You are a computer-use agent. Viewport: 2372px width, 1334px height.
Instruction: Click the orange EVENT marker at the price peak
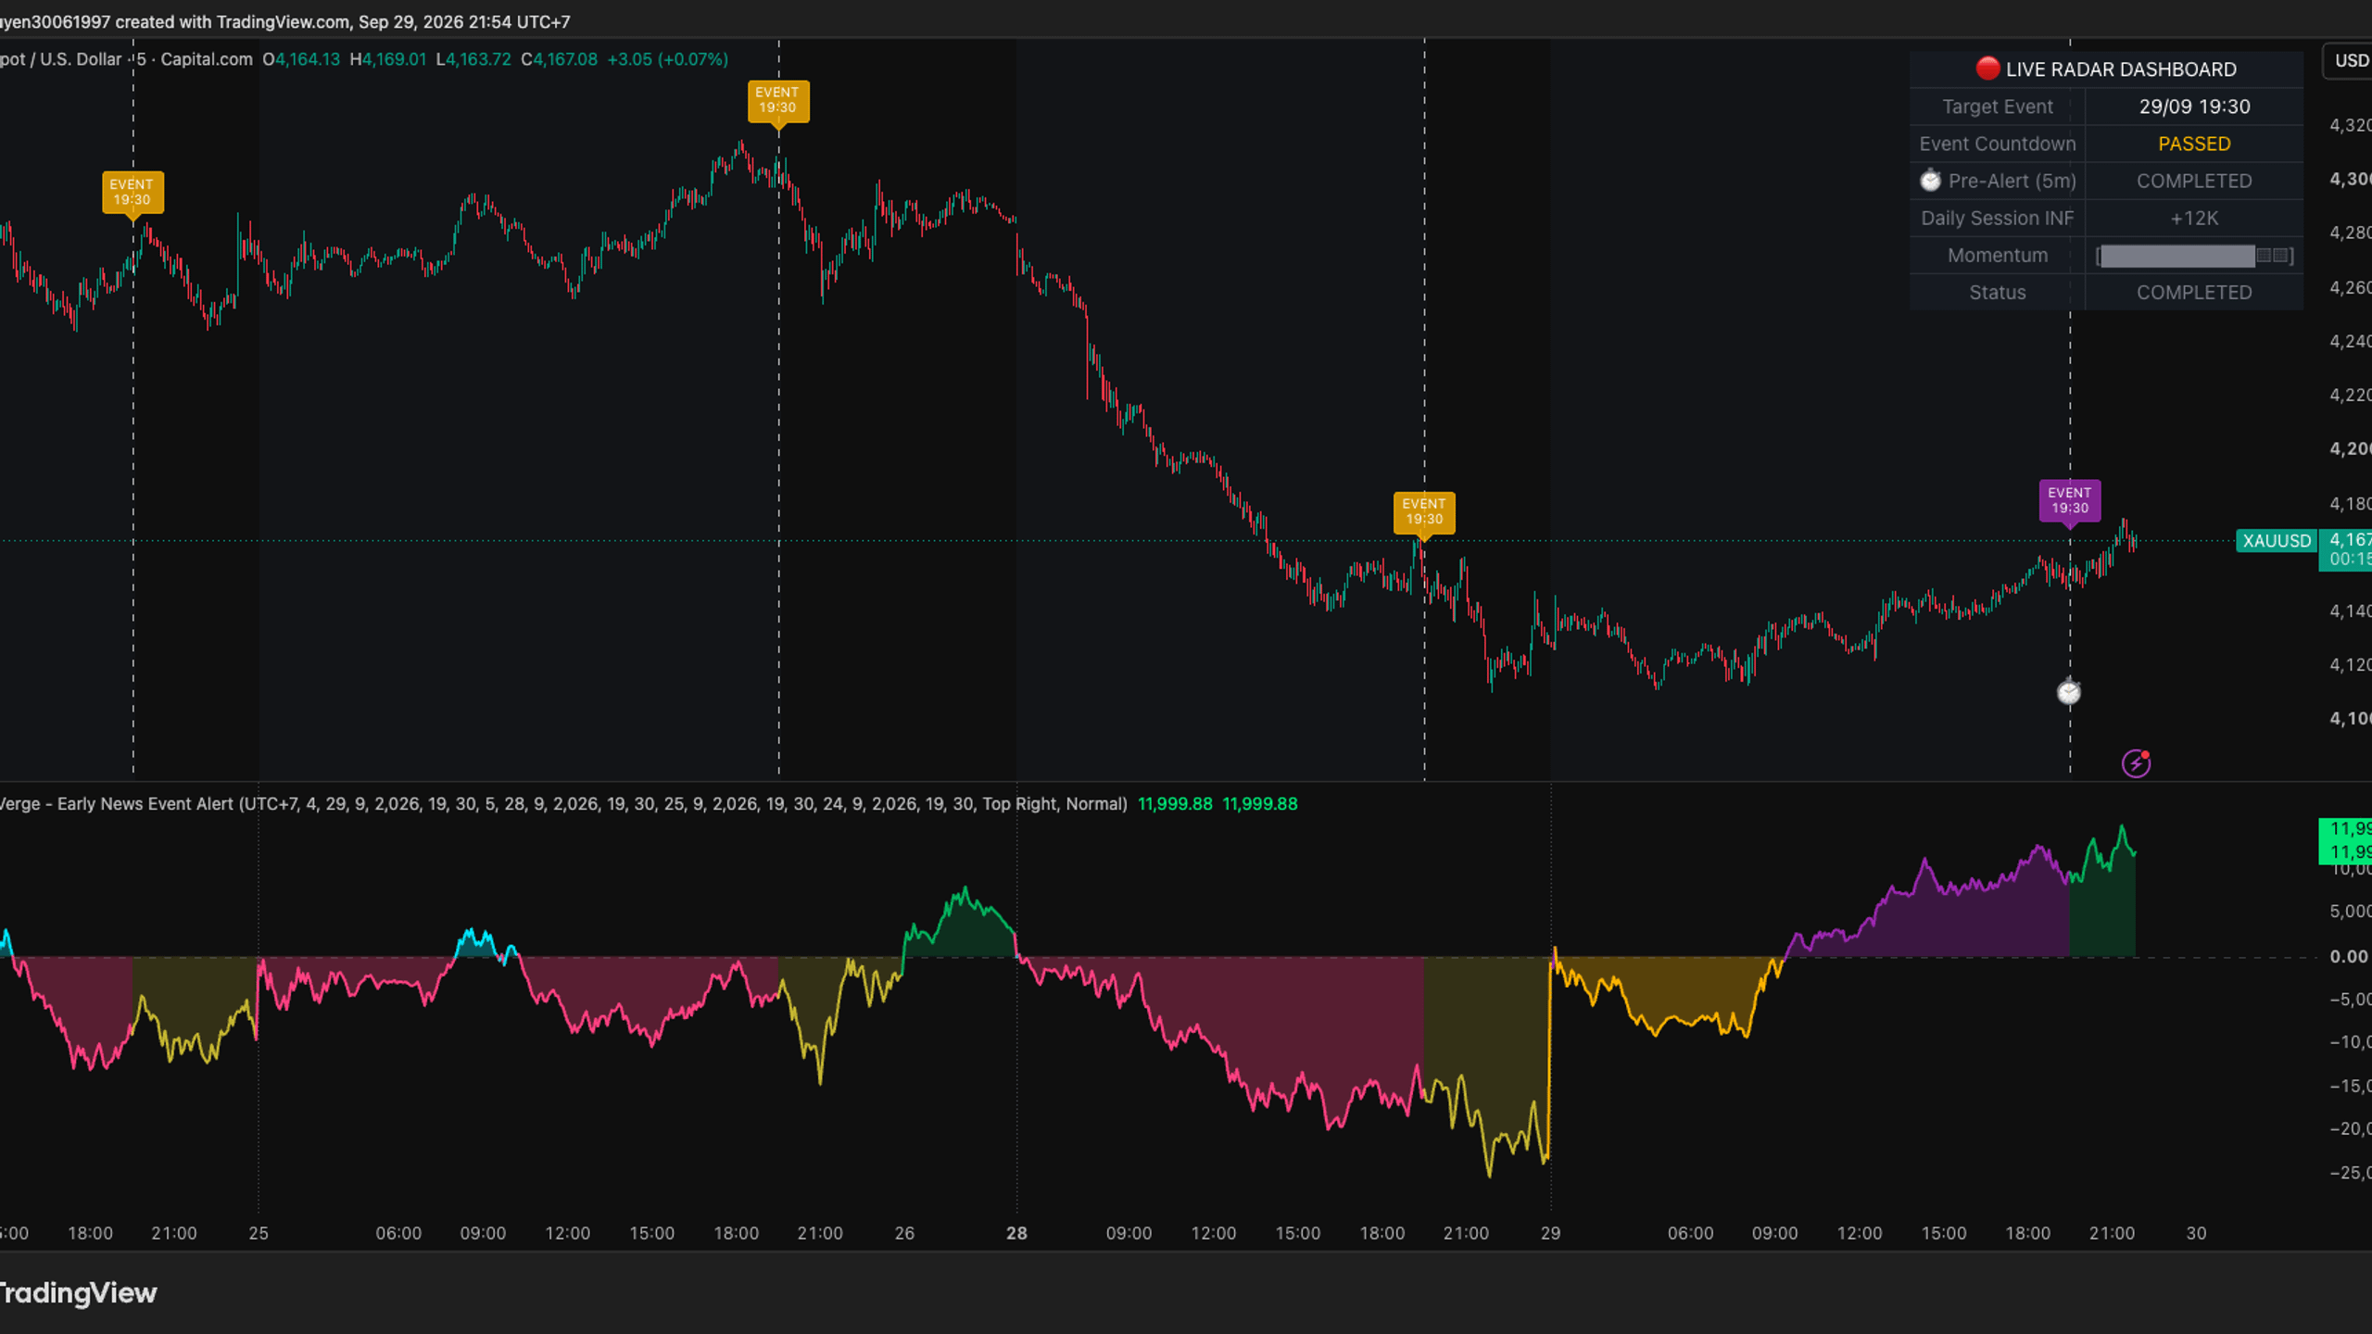(778, 101)
